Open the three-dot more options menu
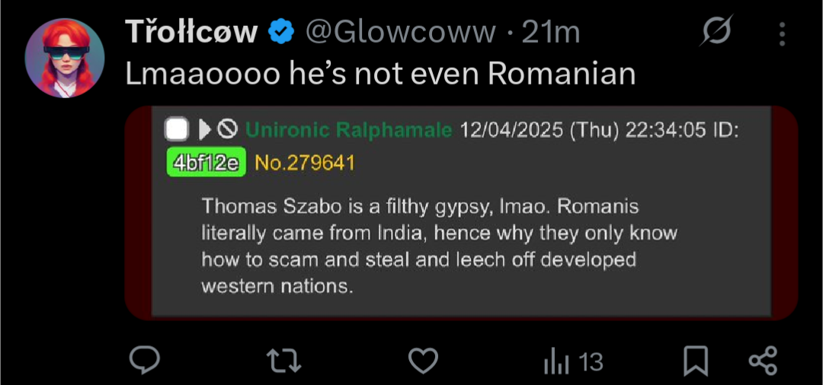823x385 pixels. [x=783, y=33]
